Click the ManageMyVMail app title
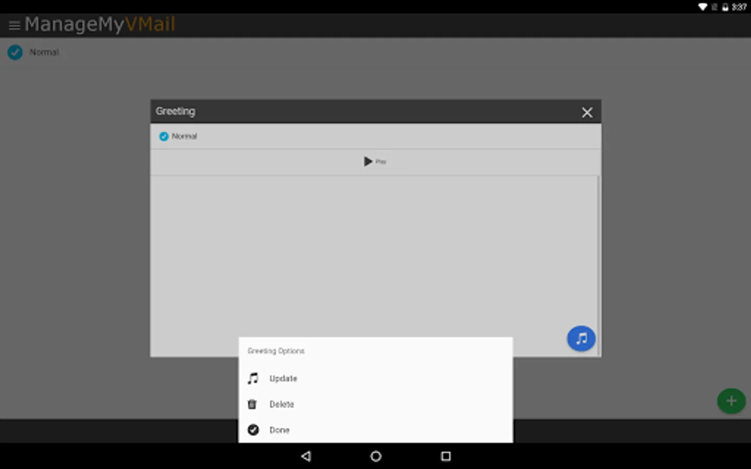This screenshot has height=469, width=751. click(x=100, y=24)
